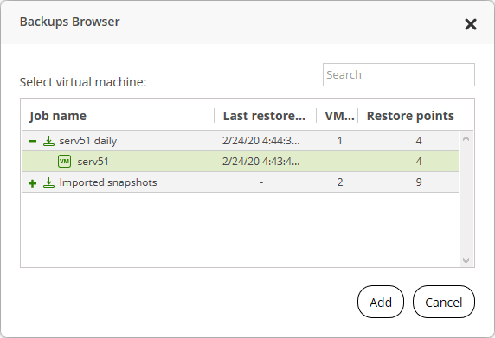Close the Backups Browser dialog
The height and width of the screenshot is (338, 495).
pos(471,24)
